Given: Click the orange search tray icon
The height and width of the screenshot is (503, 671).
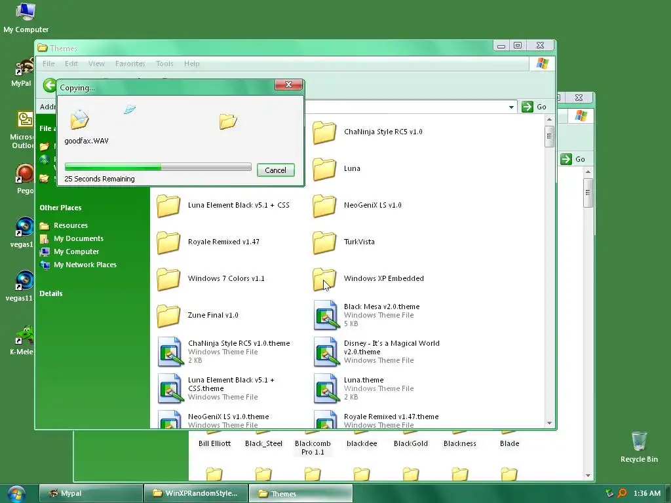Looking at the screenshot, I should 623,493.
